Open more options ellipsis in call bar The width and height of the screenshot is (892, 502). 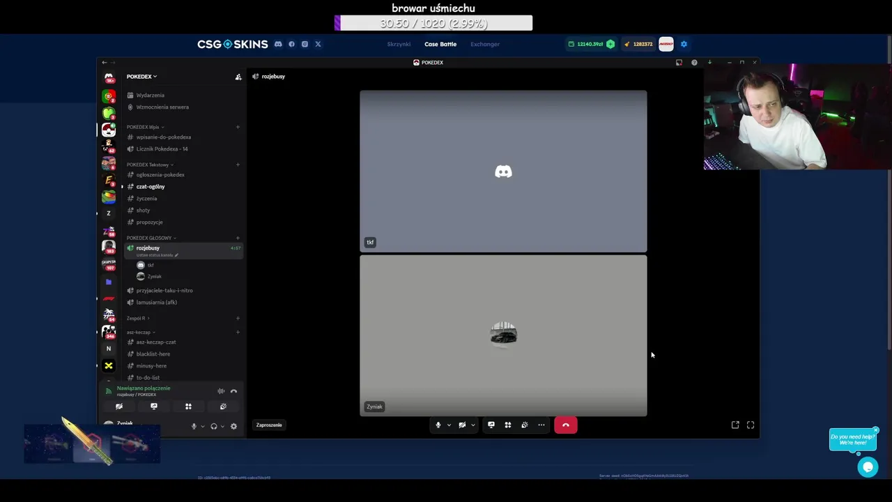pos(541,425)
